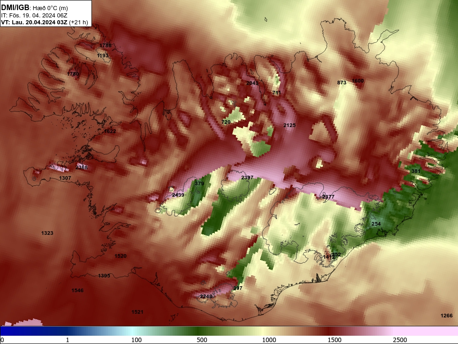Click the map value 2368
458x344 pixels.
click(82, 167)
